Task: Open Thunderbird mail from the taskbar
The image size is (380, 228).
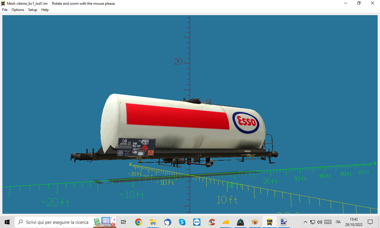Action: [167, 222]
